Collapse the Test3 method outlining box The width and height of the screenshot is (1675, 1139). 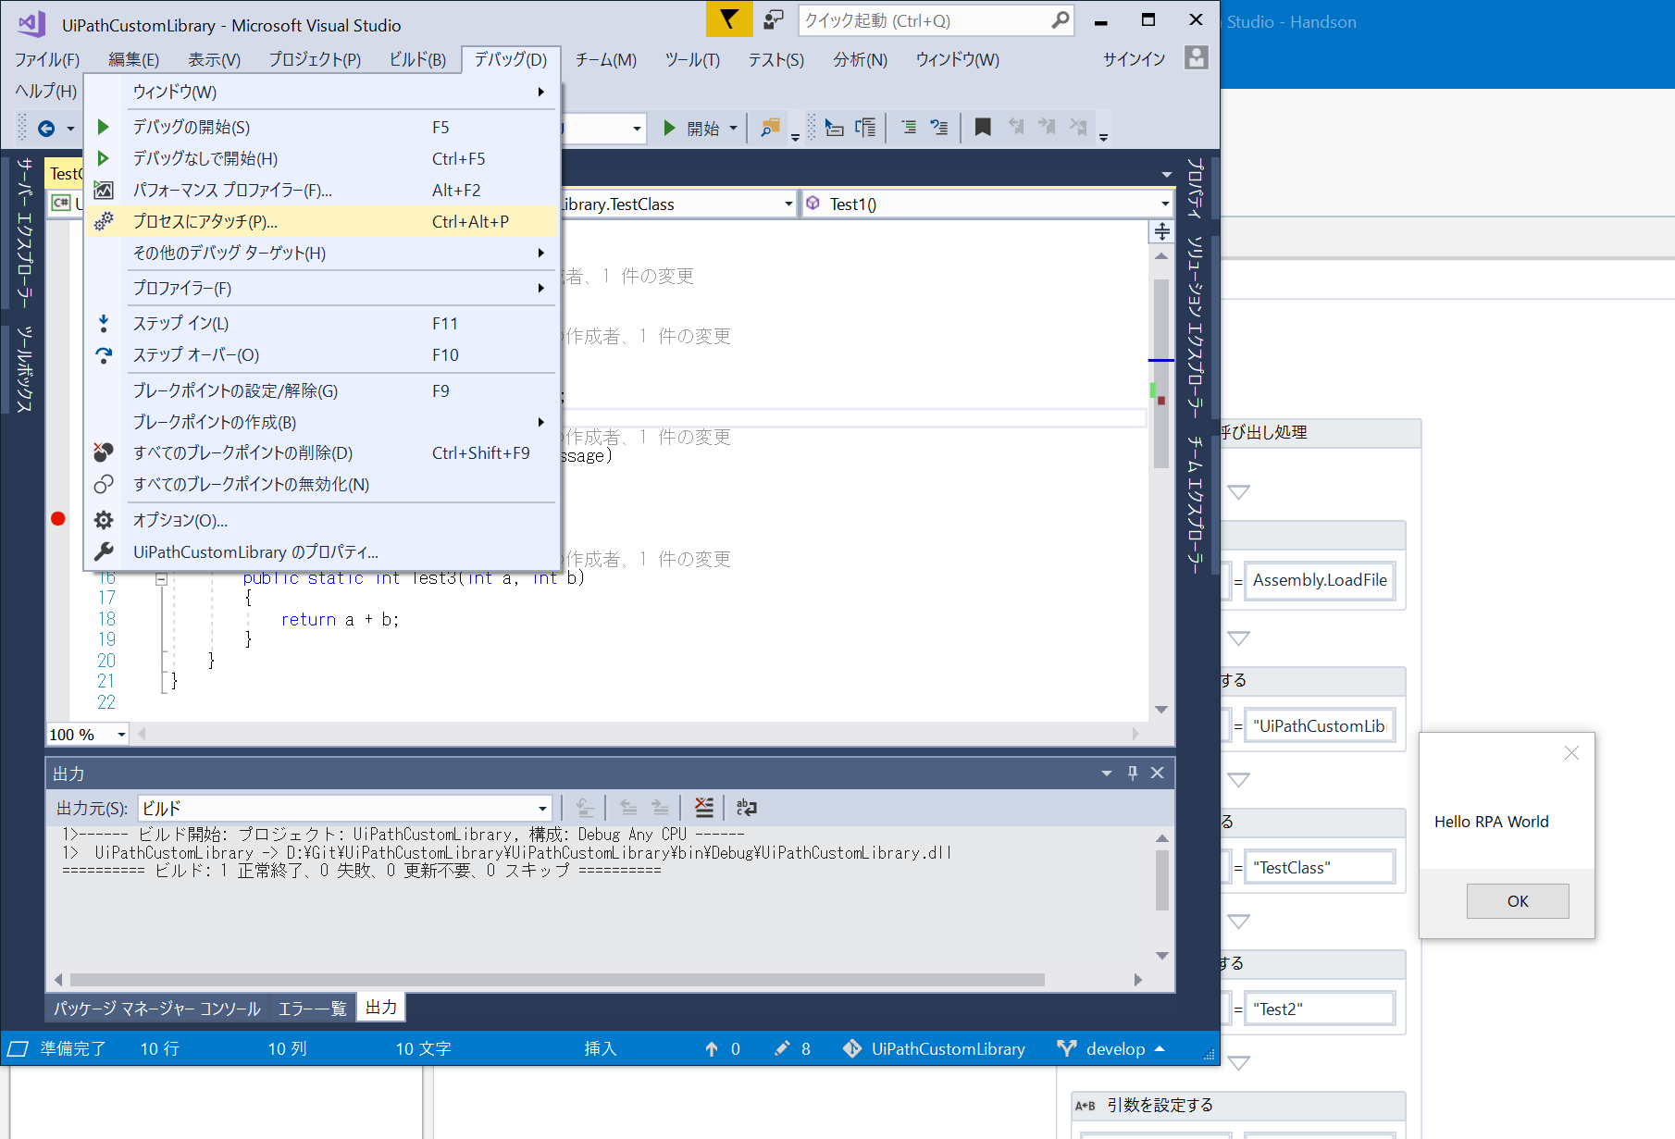click(x=161, y=579)
